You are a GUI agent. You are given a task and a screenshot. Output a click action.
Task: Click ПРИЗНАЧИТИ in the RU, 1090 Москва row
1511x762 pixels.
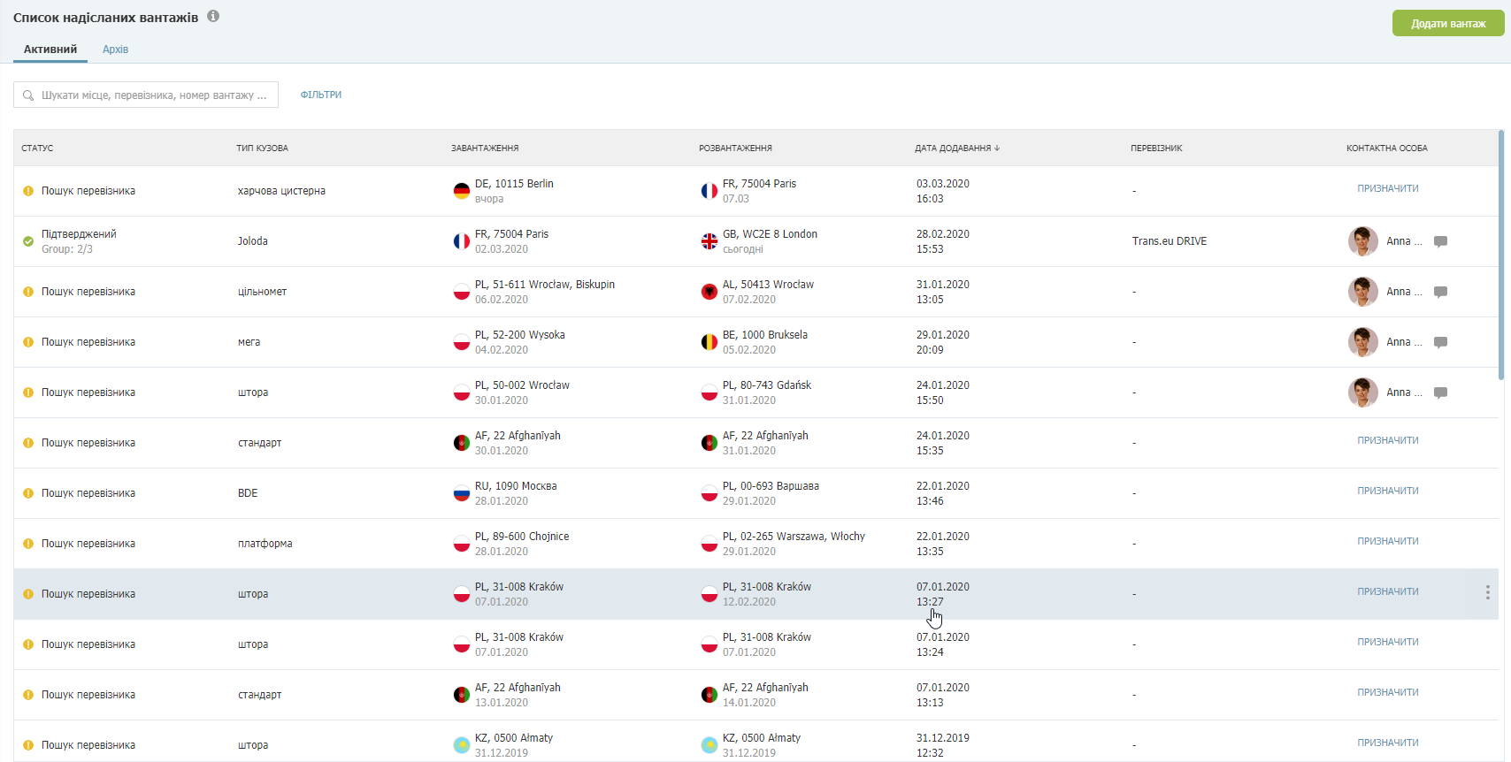[x=1388, y=491]
